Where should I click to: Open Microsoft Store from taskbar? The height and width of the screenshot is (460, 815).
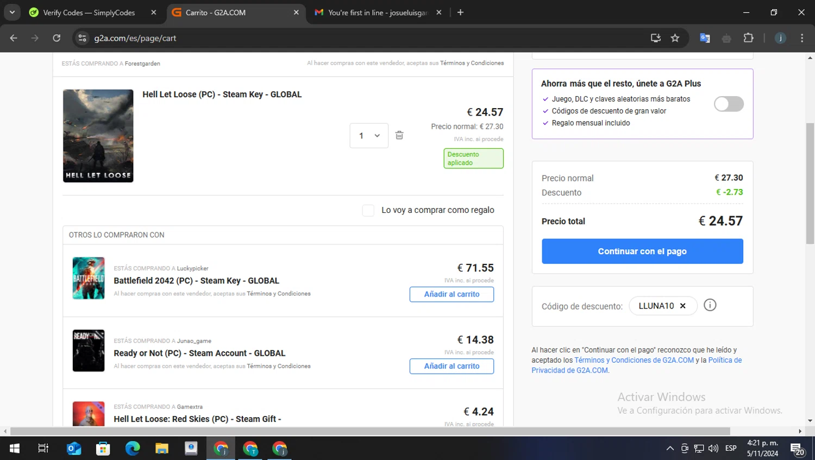(103, 448)
